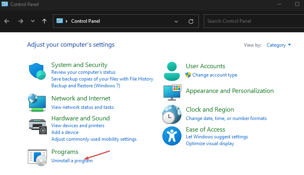
Task: Click the Programs category icon
Action: 37,157
